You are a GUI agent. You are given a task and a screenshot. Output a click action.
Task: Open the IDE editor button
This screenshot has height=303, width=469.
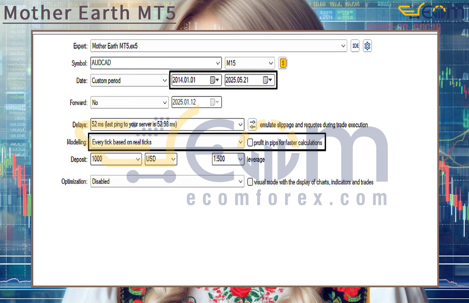pos(355,46)
